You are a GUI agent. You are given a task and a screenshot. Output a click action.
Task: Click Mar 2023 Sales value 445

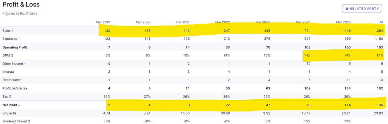tap(267, 31)
